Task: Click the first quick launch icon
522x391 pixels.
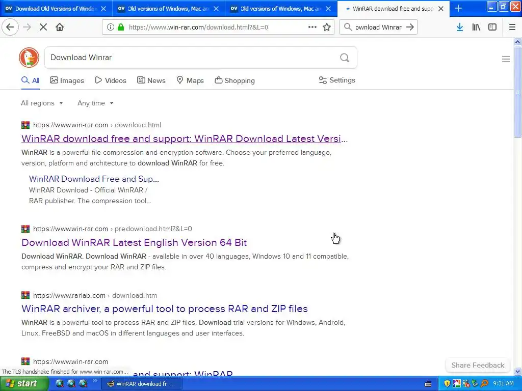Action: pos(60,384)
